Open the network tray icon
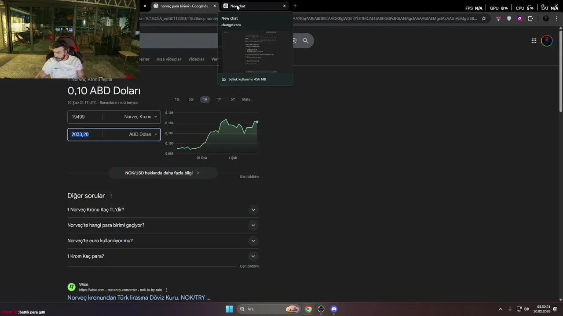This screenshot has width=563, height=316. coord(519,309)
